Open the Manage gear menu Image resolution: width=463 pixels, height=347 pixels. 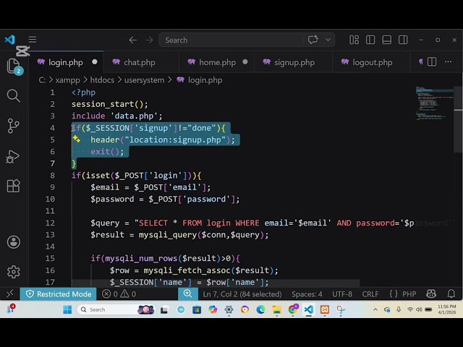point(13,272)
